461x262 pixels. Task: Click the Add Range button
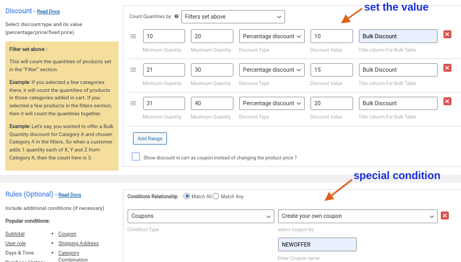[x=150, y=138]
